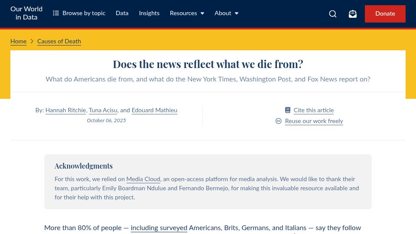Go to the Data page

[x=122, y=13]
